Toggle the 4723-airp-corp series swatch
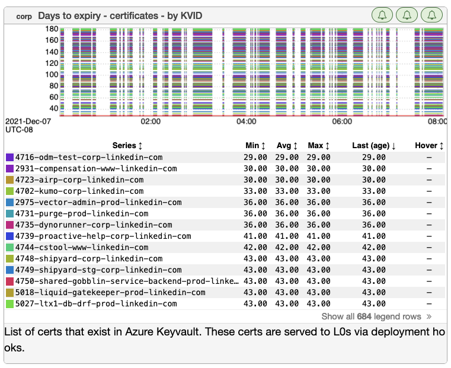Viewport: 451px width, 368px height. coord(9,180)
